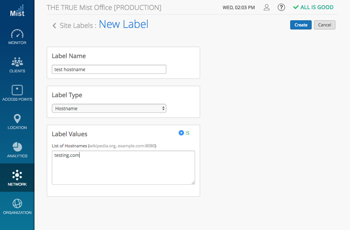This screenshot has width=350, height=230.
Task: Open the Organization globe icon
Action: [x=17, y=203]
